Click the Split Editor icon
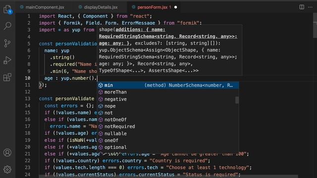 pyautogui.click(x=302, y=7)
